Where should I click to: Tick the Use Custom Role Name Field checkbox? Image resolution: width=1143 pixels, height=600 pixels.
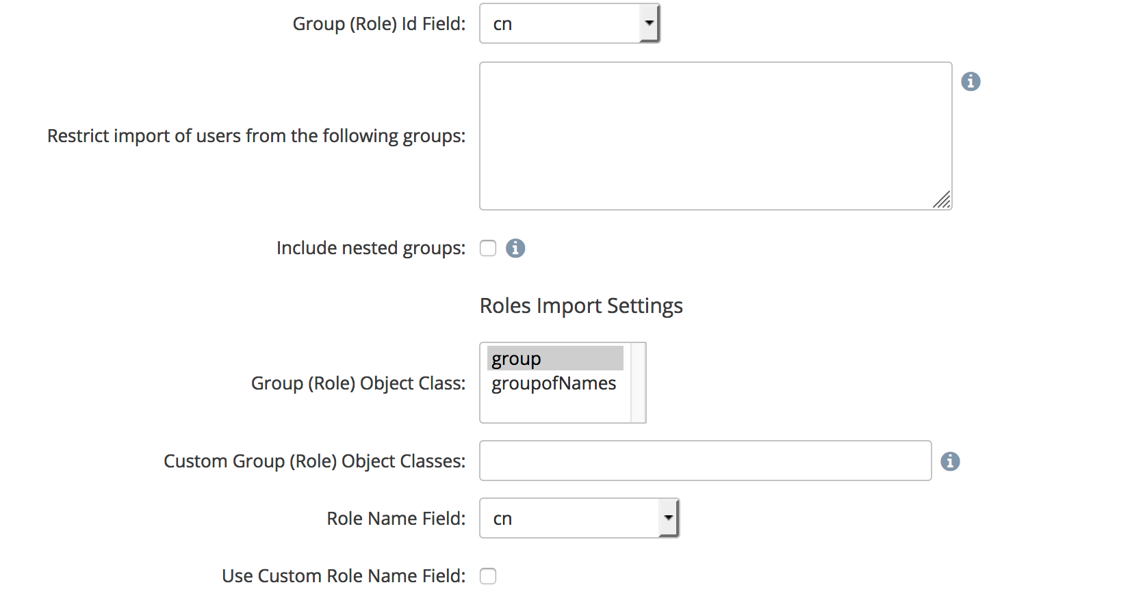(x=488, y=576)
